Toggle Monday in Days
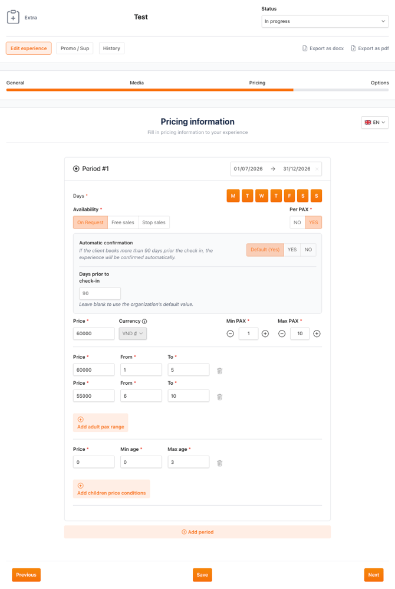This screenshot has height=589, width=395. (x=233, y=196)
